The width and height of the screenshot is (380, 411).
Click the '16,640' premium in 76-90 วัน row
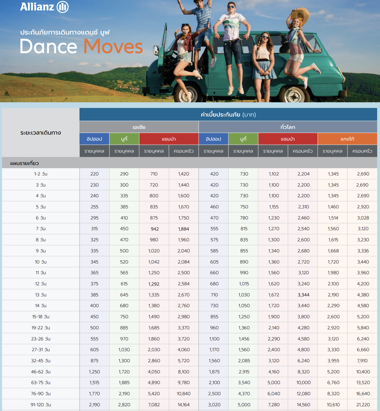363,394
